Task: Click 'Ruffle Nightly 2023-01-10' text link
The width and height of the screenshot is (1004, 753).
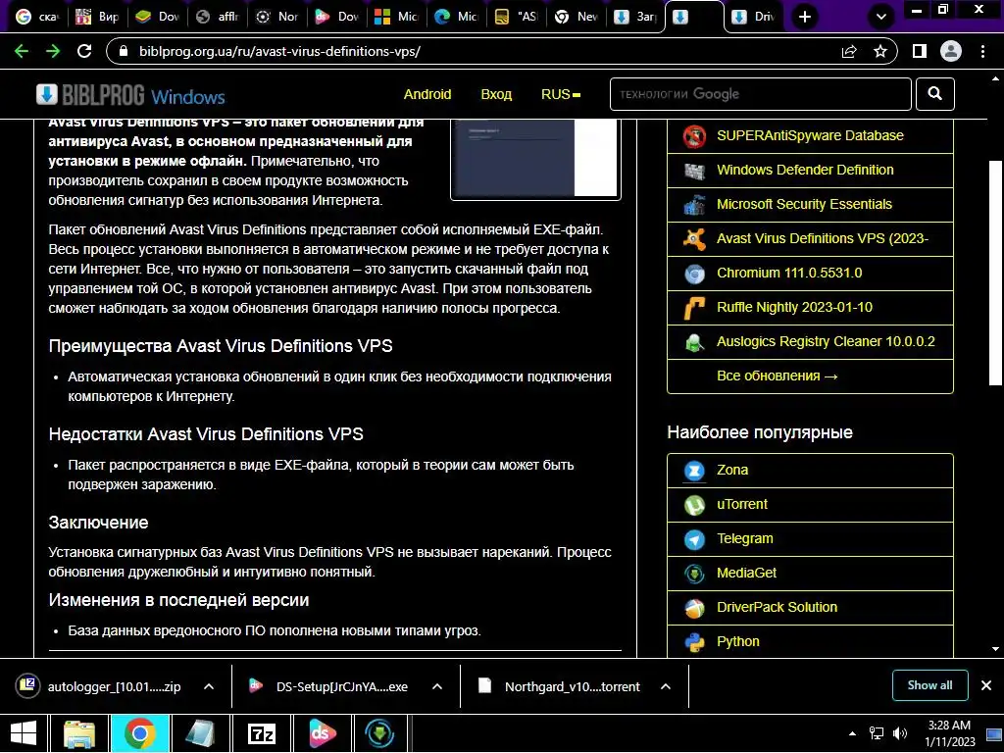Action: click(794, 307)
